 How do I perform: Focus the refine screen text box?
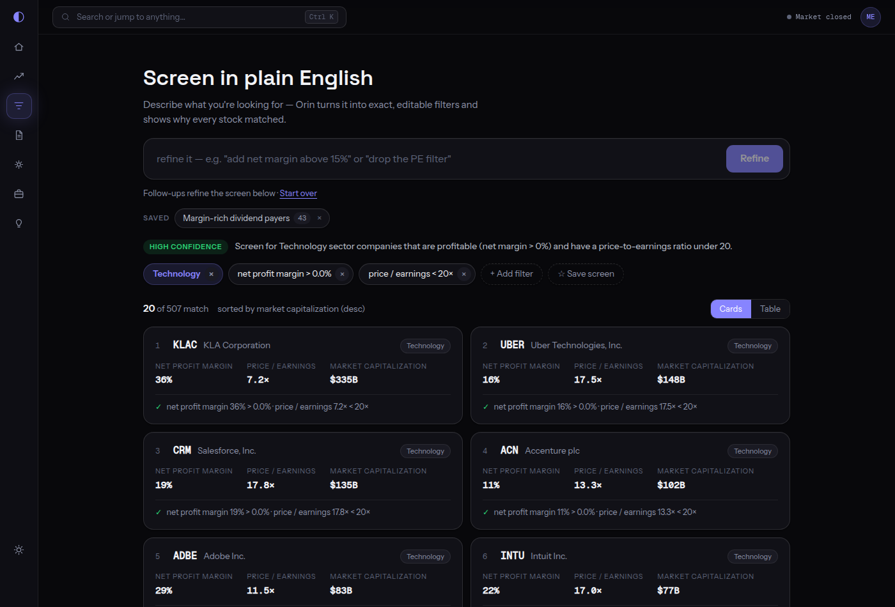click(x=435, y=159)
